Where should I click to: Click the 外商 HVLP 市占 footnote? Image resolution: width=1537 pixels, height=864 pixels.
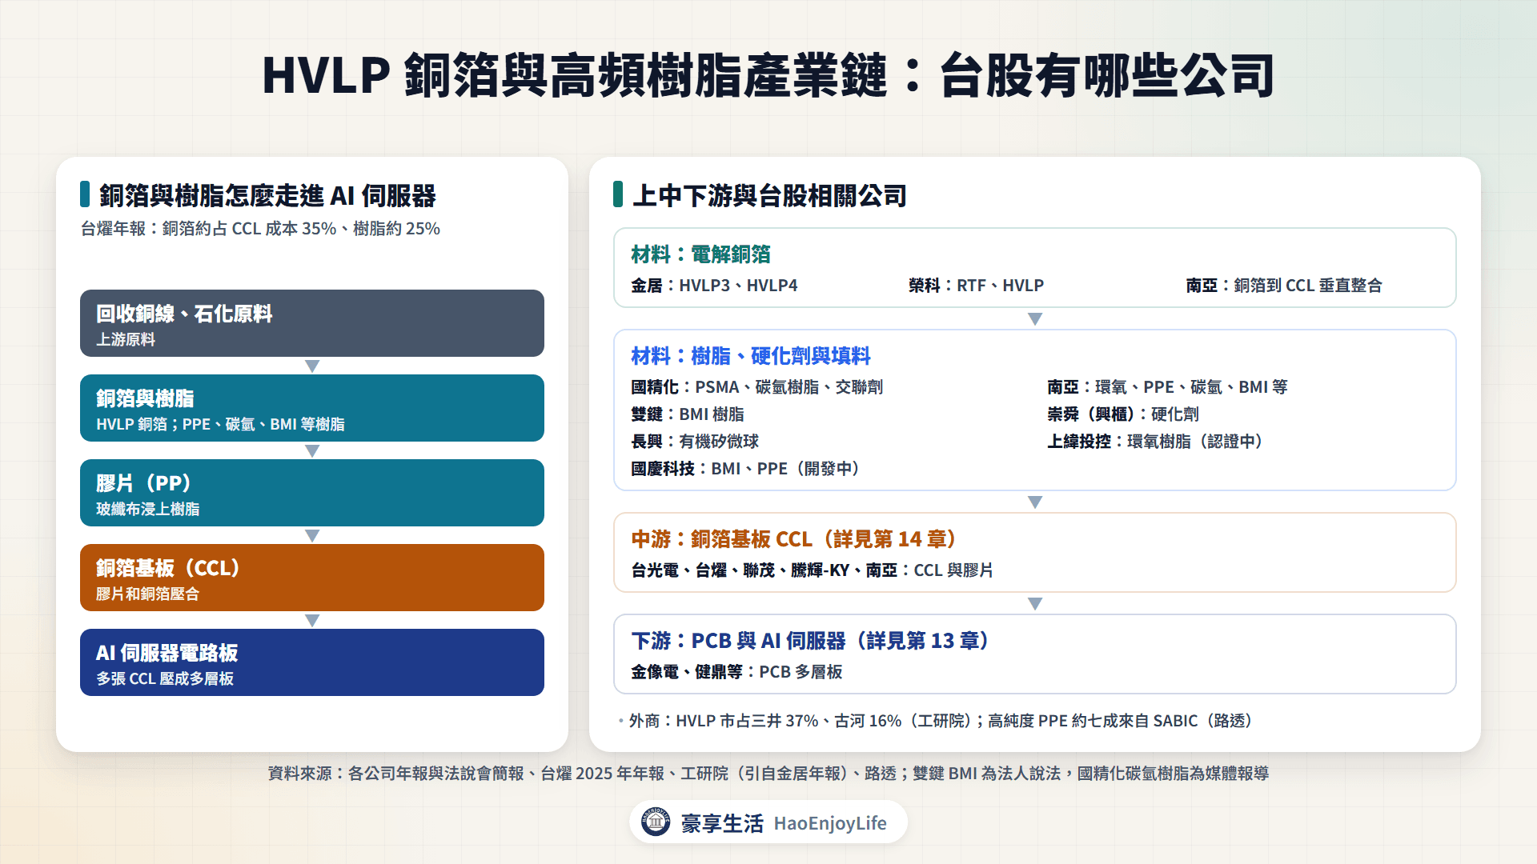(940, 721)
